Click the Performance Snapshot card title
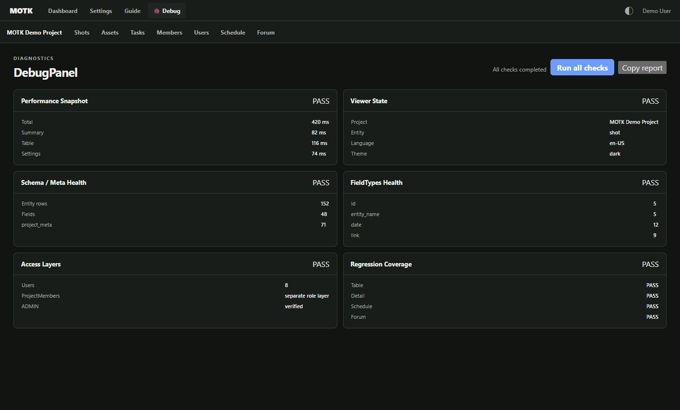680x410 pixels. [x=54, y=101]
